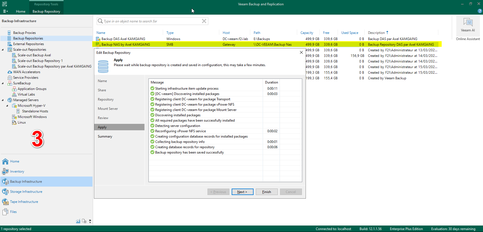This screenshot has width=483, height=232.
Task: Sort by the Host column header
Action: (x=226, y=33)
